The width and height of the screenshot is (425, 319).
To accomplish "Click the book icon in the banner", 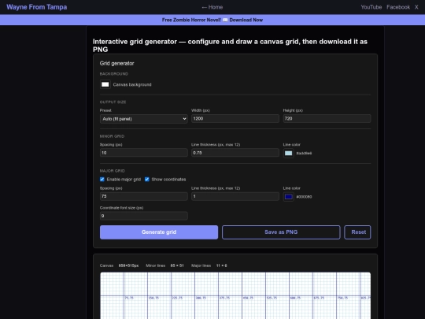I will (225, 20).
